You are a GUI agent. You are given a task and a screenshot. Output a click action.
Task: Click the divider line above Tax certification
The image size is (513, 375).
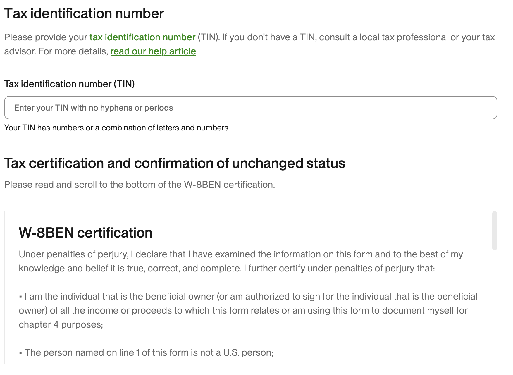coord(250,145)
